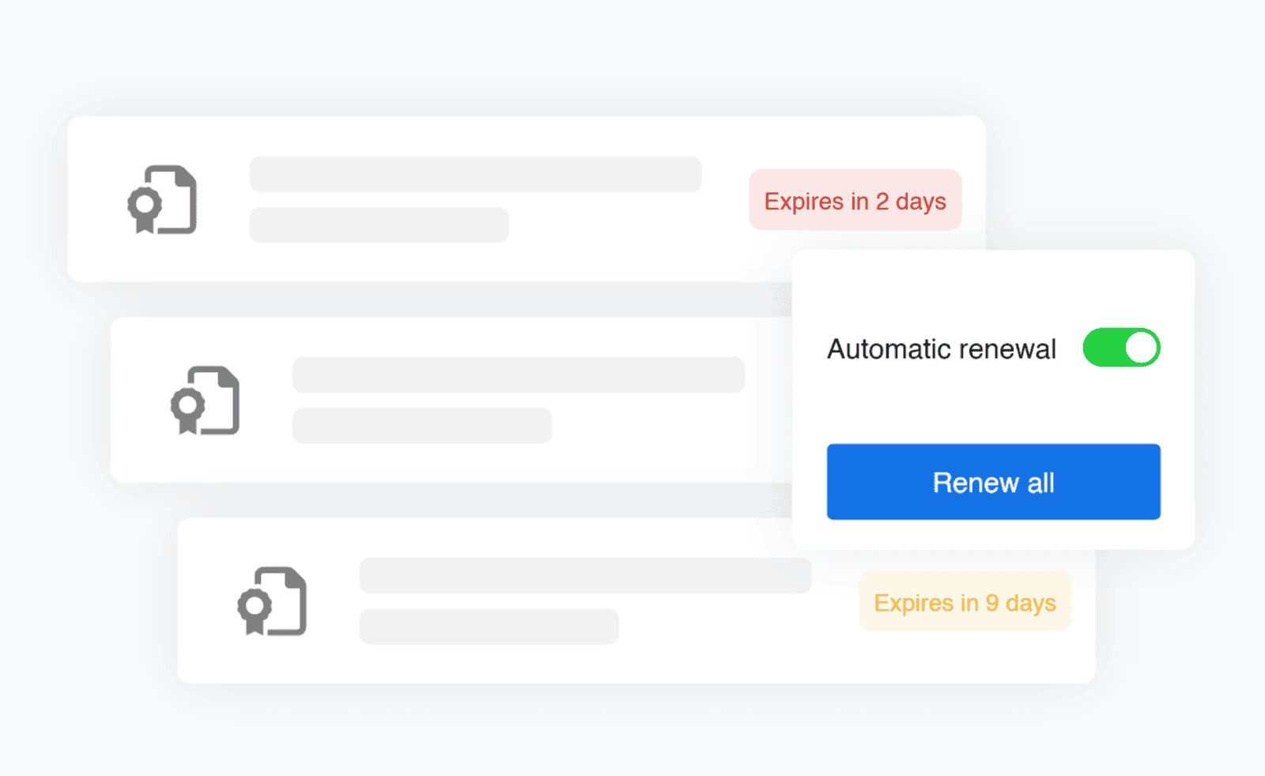Click the long title placeholder in the bottom card
The height and width of the screenshot is (776, 1265).
[x=586, y=575]
